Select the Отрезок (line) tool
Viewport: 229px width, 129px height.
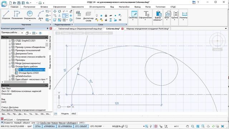tap(6, 15)
